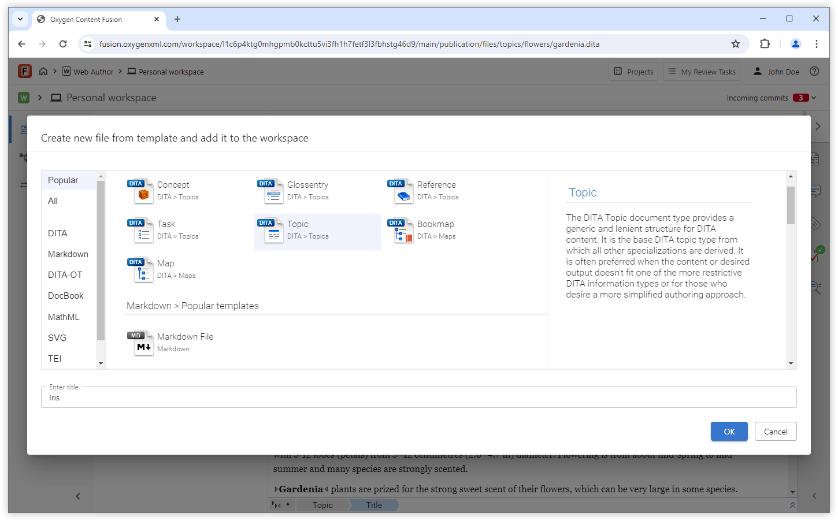
Task: Cancel the new file dialog
Action: (x=776, y=432)
